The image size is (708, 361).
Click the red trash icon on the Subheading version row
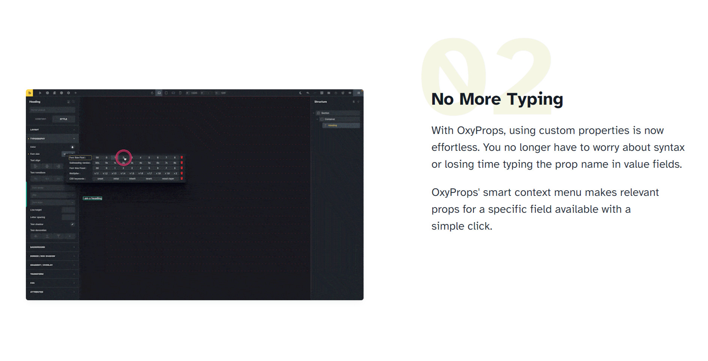click(182, 163)
